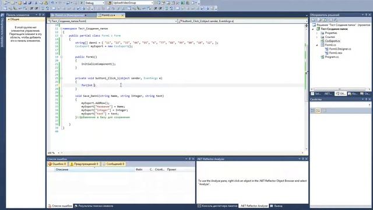Image resolution: width=373 pixels, height=210 pixels.
Task: Click the Solution Explorer View Designer icon
Action: tap(336, 20)
